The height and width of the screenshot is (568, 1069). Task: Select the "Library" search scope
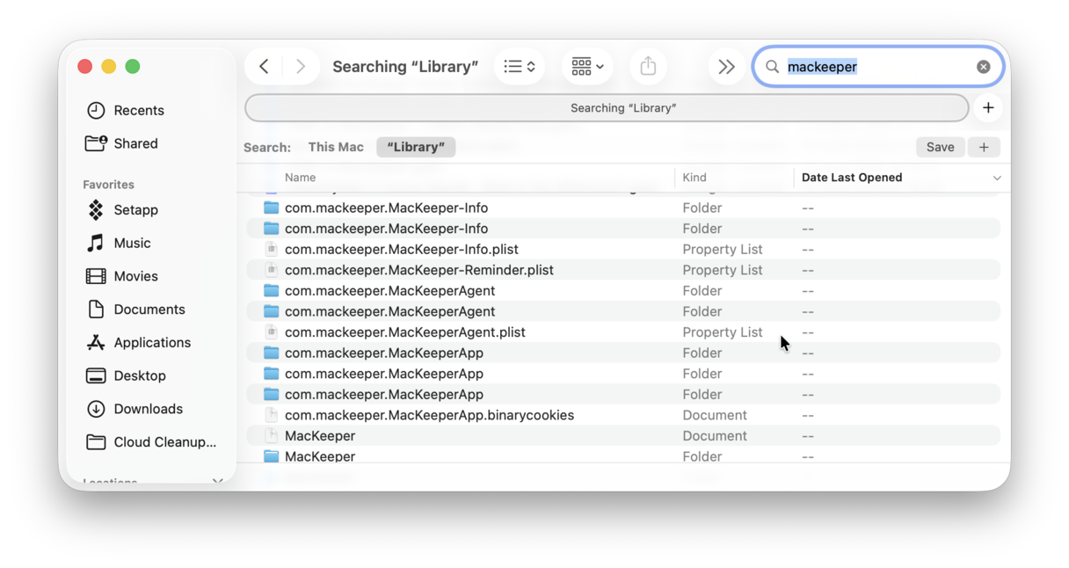click(416, 147)
